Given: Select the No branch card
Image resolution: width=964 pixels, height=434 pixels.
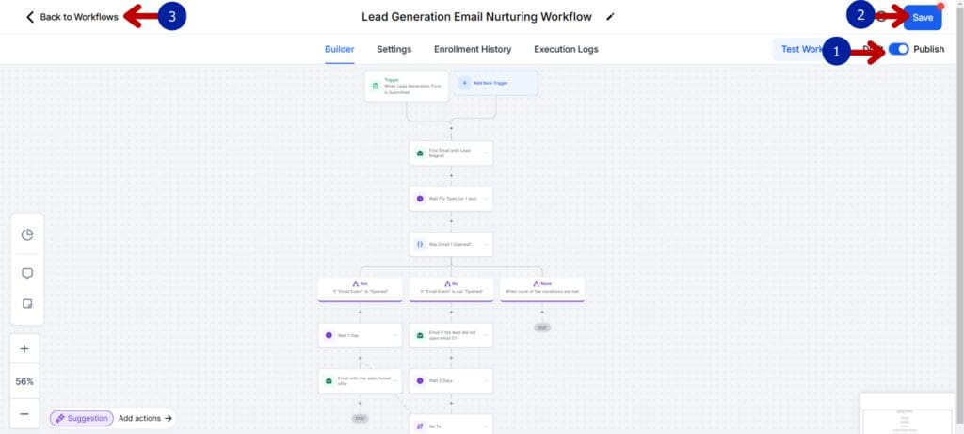Looking at the screenshot, I should coord(451,290).
